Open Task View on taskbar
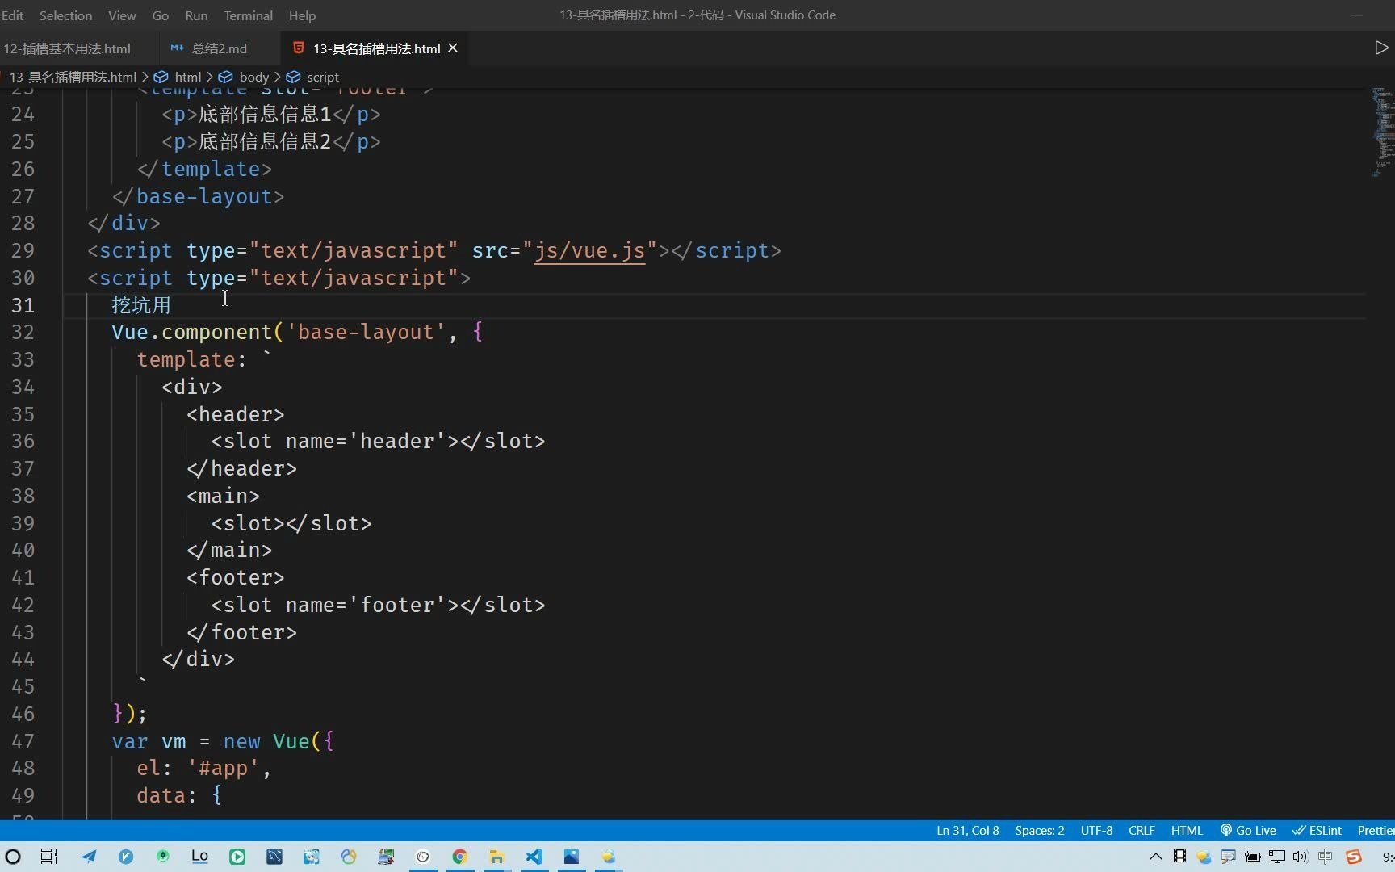1395x872 pixels. coord(49,857)
